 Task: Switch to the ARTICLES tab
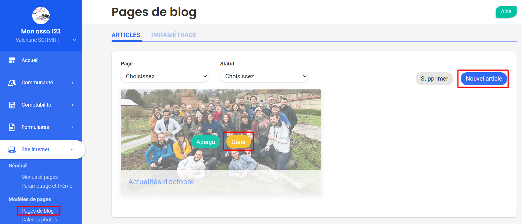point(126,35)
